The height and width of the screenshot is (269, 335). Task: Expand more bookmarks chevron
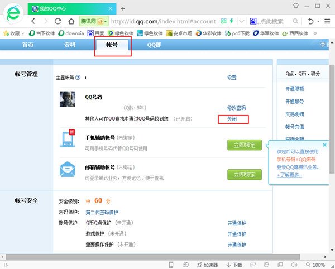point(315,33)
